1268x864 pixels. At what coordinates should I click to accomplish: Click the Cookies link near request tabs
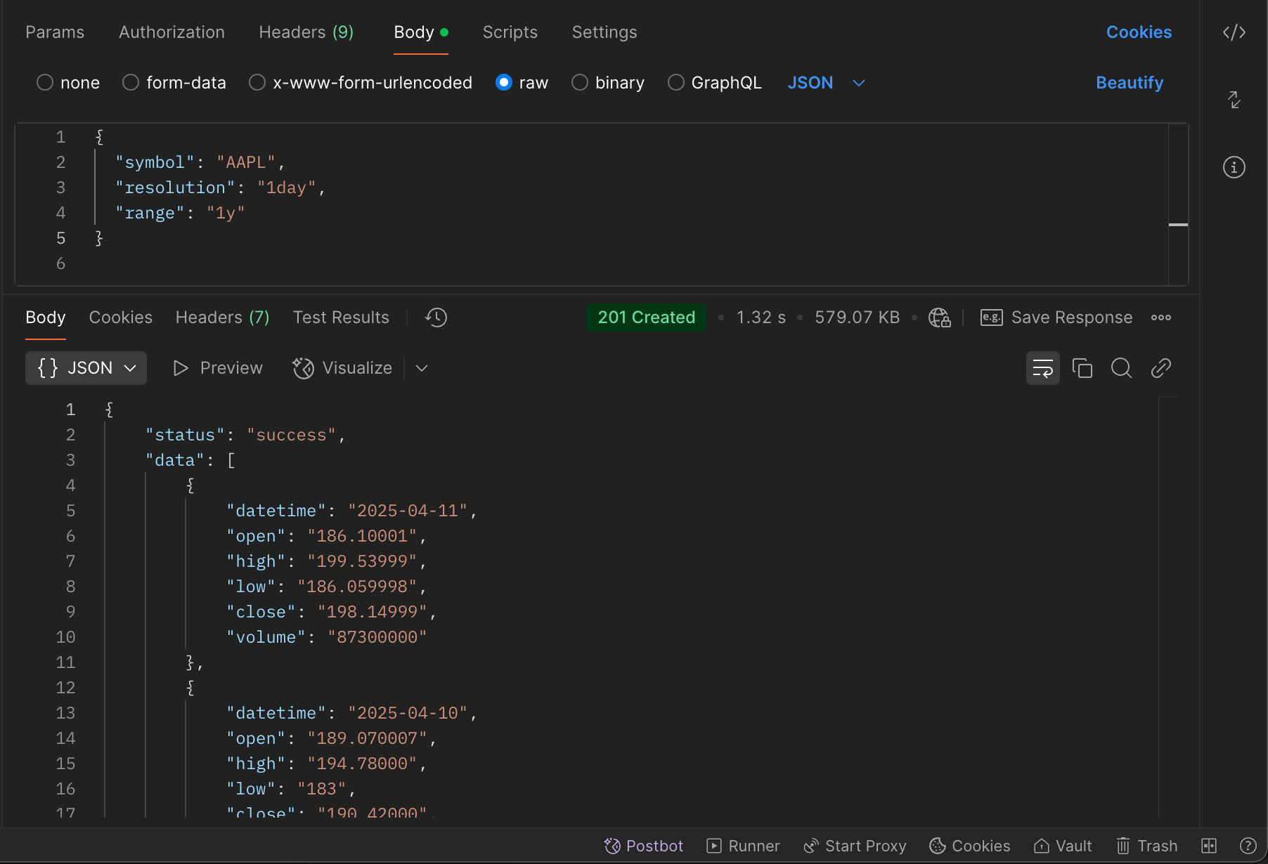coord(1139,32)
